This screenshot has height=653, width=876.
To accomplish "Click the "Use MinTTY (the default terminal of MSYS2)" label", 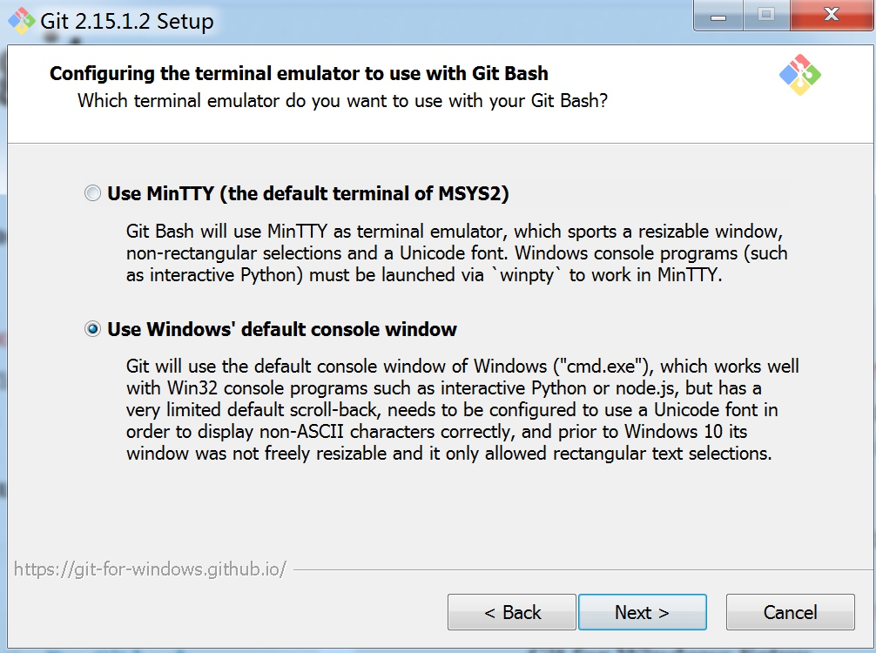I will (x=308, y=193).
